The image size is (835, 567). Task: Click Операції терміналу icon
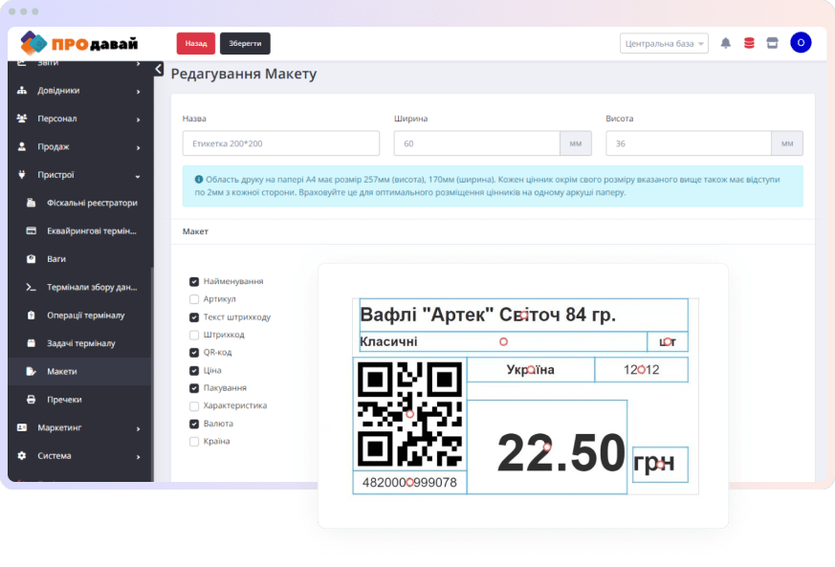32,316
